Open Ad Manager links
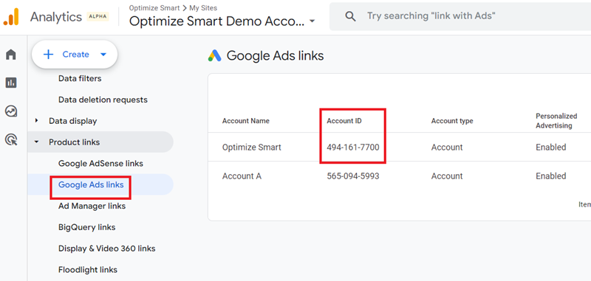 click(x=92, y=207)
